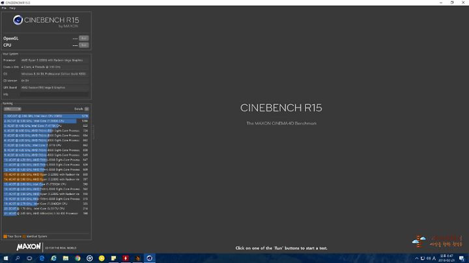Click the empty Info field

tap(55, 94)
